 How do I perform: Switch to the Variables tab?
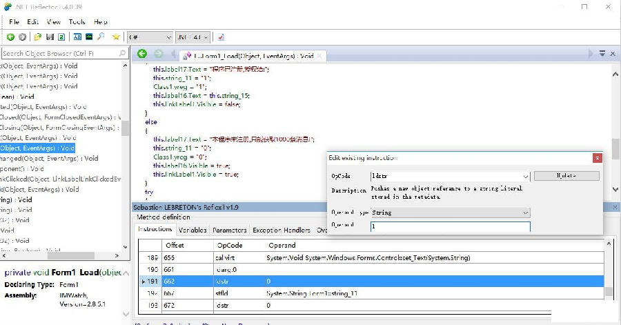point(193,230)
